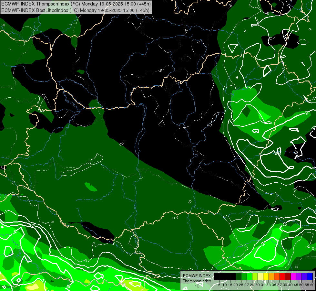The height and width of the screenshot is (291, 316).
Task: Click the legend tick value 5
Action: [219, 285]
